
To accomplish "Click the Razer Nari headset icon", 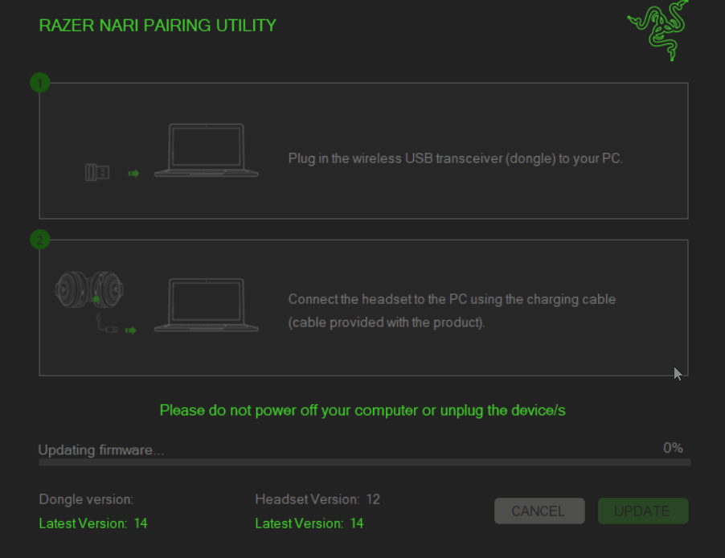I will point(89,289).
